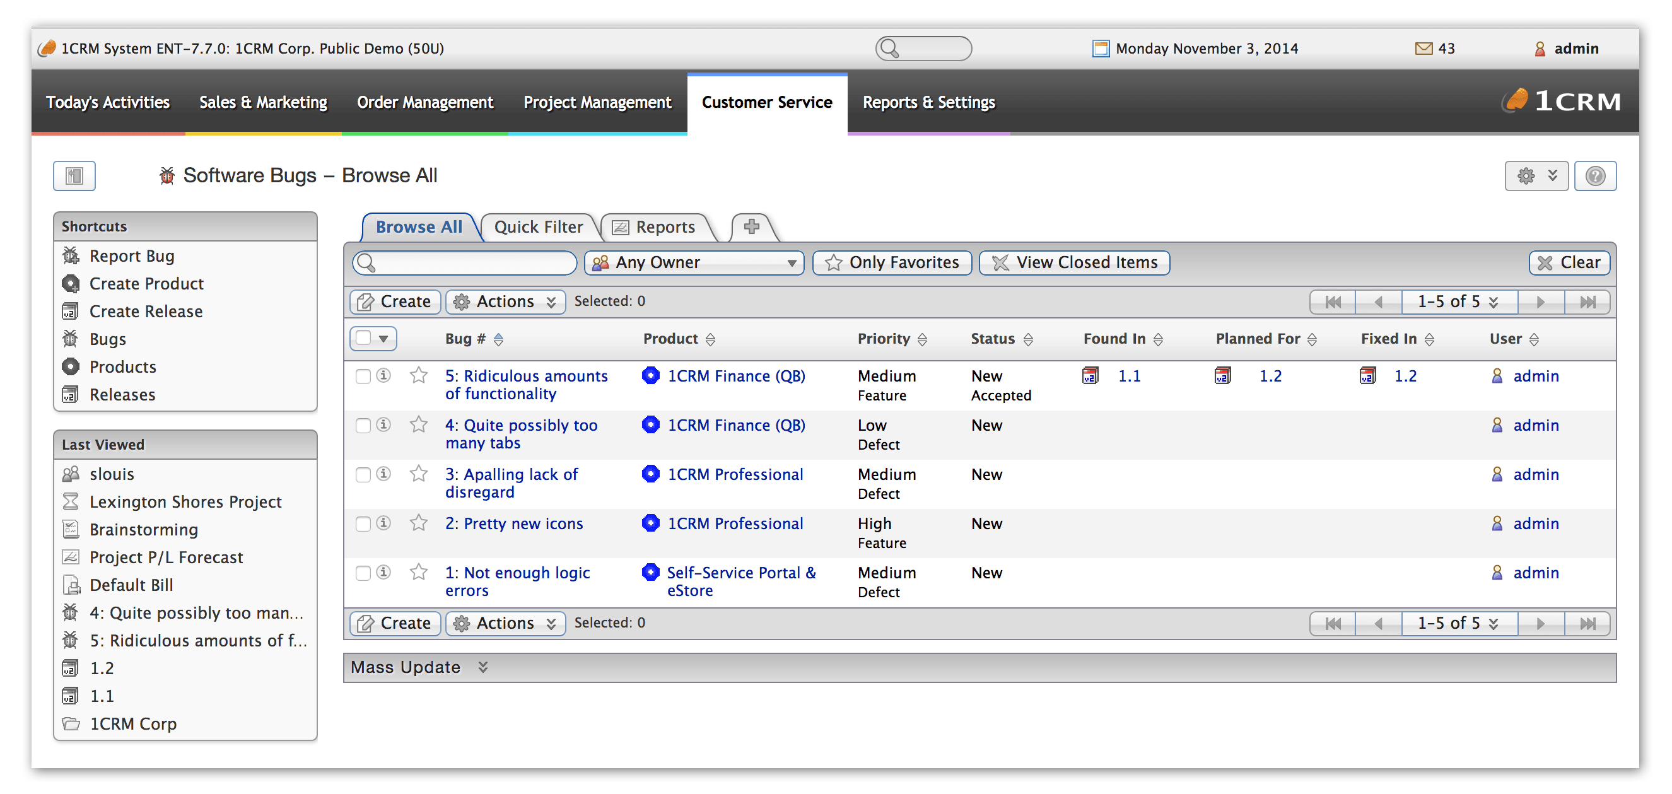Click the top Create button
This screenshot has height=794, width=1672.
point(395,302)
